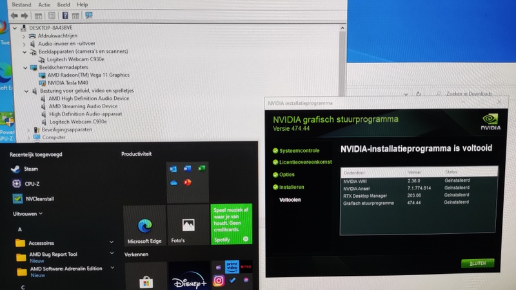This screenshot has height=290, width=516.
Task: Expand the Accessoires folder
Action: (112, 242)
